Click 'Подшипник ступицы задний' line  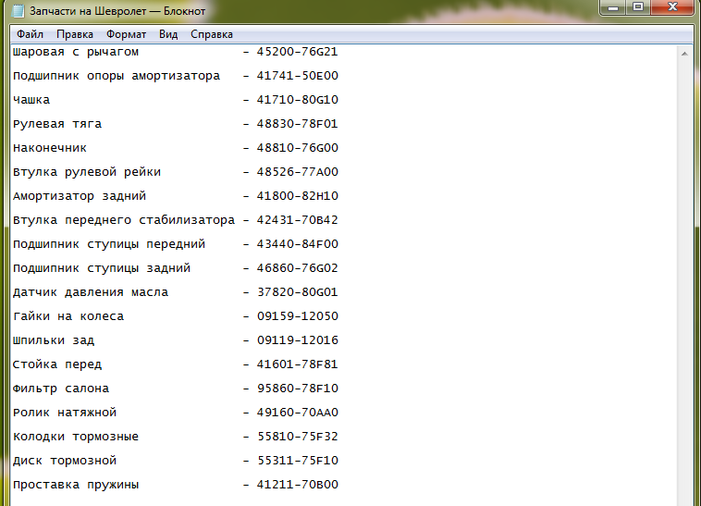(102, 268)
